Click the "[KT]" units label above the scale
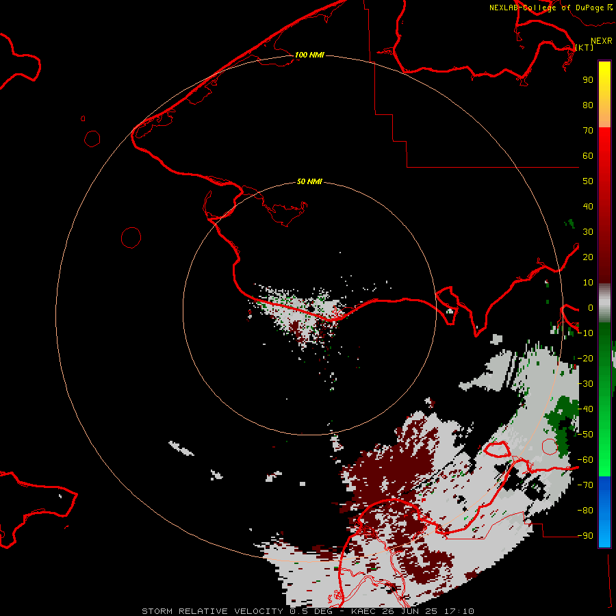The width and height of the screenshot is (616, 616). coord(585,47)
